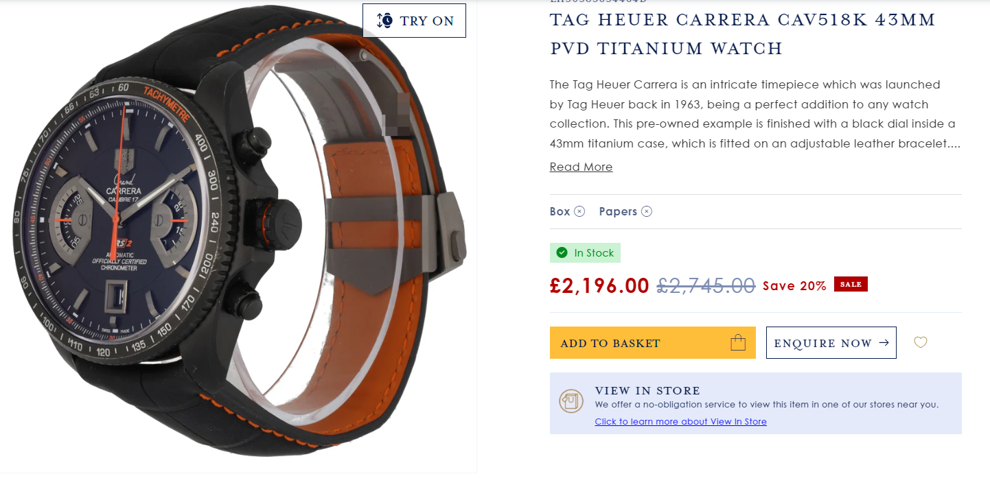Open the 'Click to learn more about View In Store' link
This screenshot has height=485, width=990.
[x=680, y=421]
